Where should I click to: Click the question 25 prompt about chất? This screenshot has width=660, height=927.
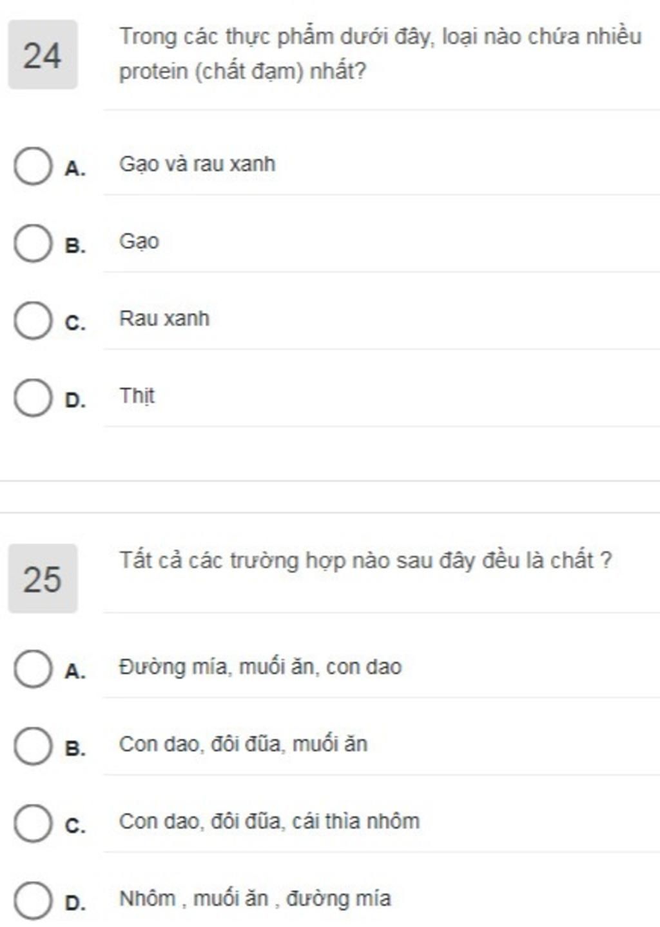[x=365, y=560]
